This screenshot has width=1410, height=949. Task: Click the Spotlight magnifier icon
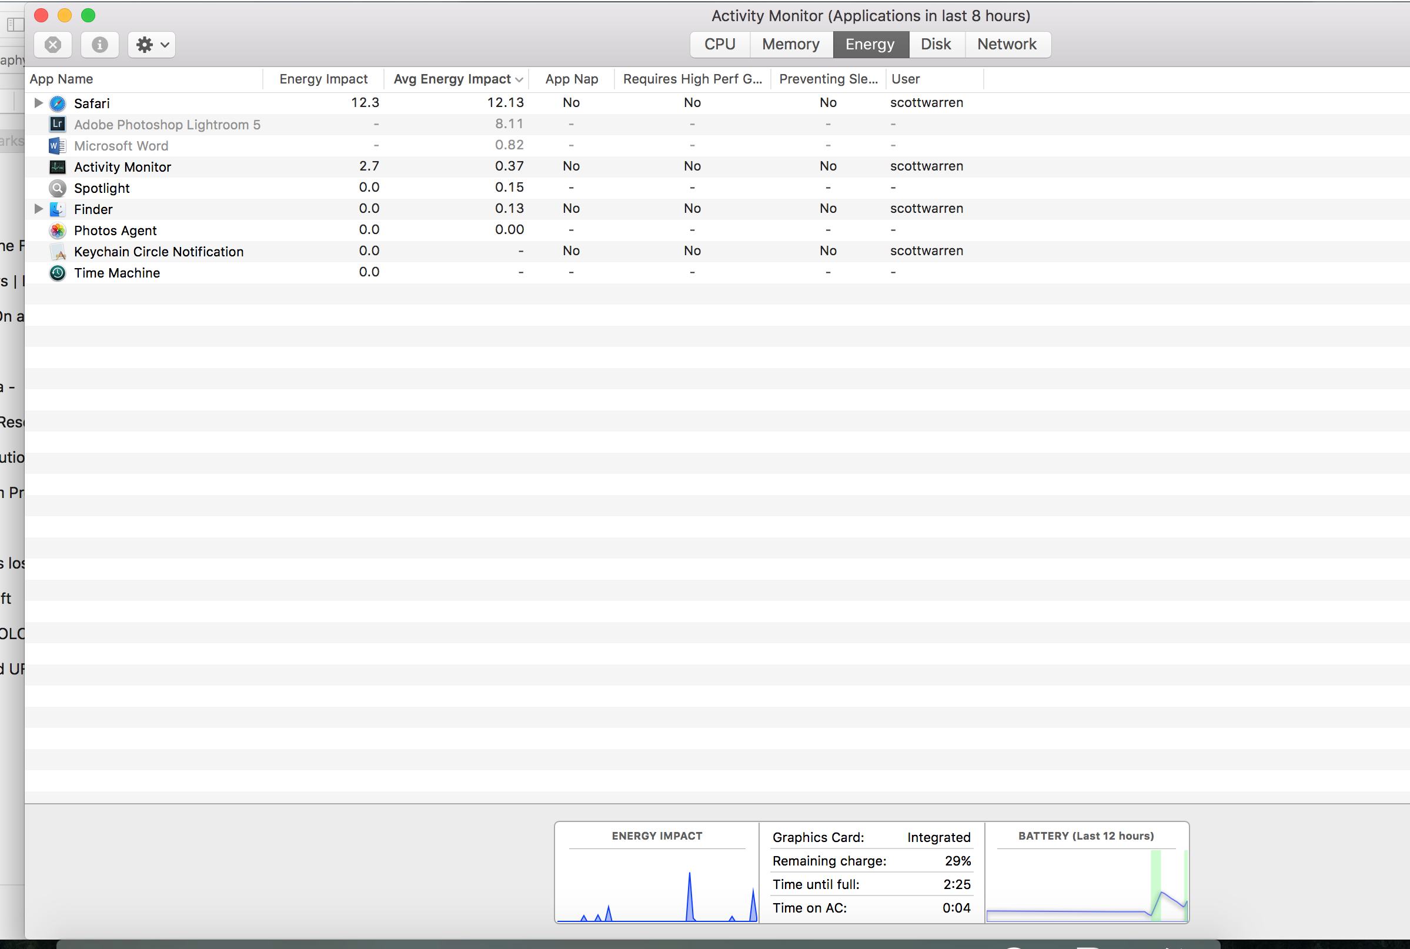[x=58, y=188]
